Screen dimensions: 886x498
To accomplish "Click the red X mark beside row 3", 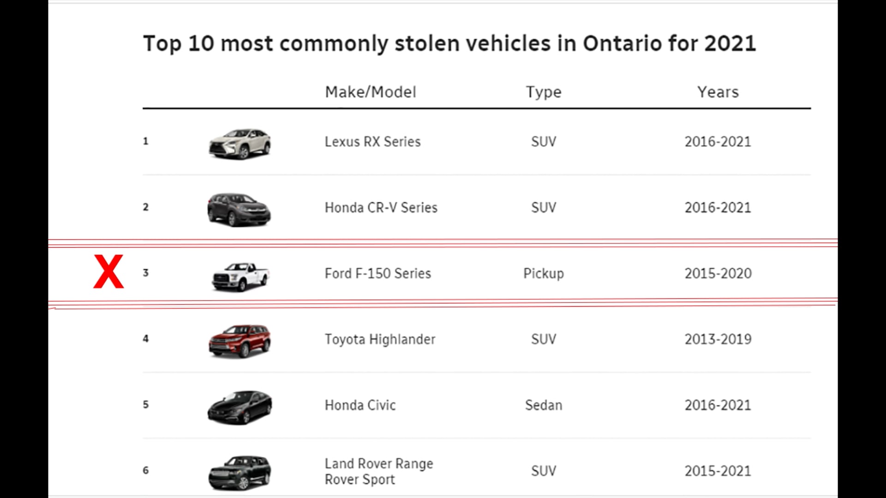I will [108, 272].
